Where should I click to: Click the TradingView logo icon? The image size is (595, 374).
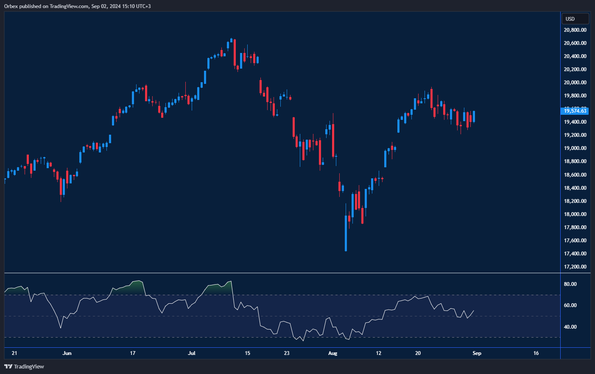pyautogui.click(x=8, y=366)
